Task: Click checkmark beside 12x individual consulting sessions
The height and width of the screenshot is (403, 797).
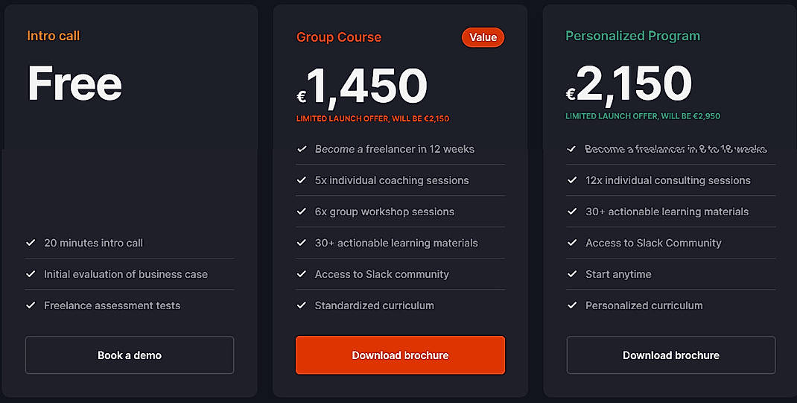Action: pos(572,180)
